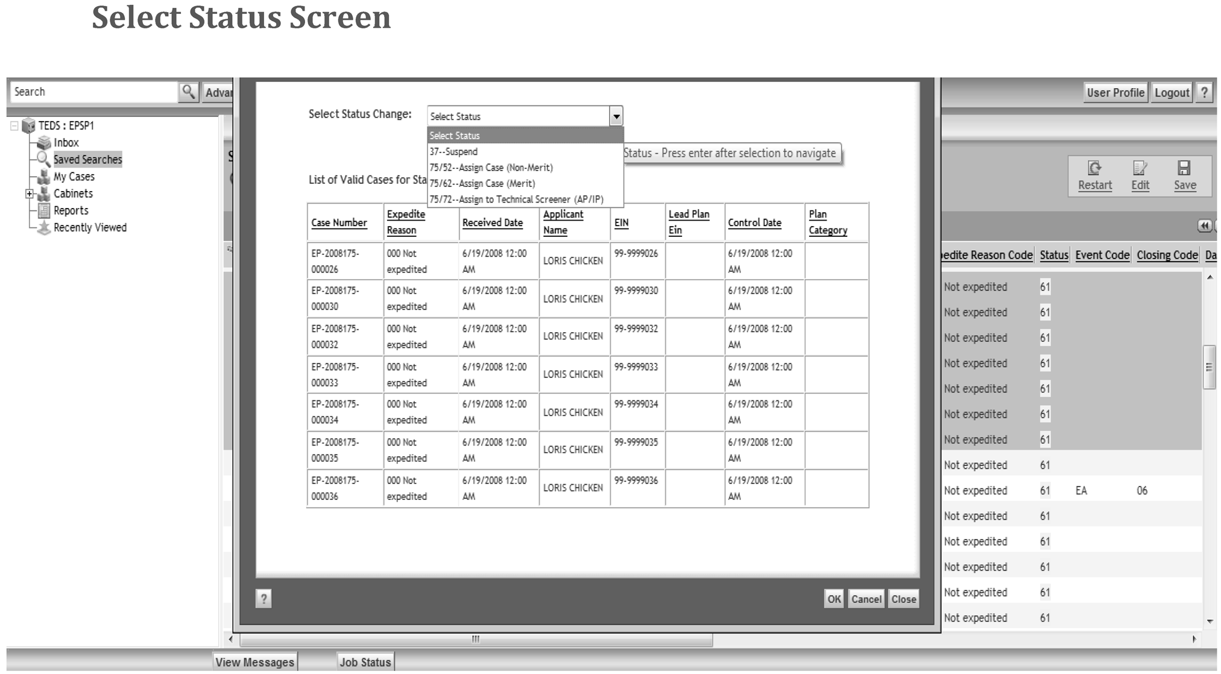Click in the Search input field
The width and height of the screenshot is (1221, 674).
(x=93, y=92)
